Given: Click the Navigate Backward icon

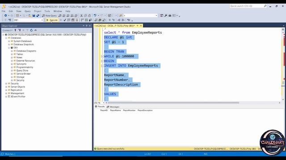Looking at the screenshot, I should pyautogui.click(x=6, y=16).
